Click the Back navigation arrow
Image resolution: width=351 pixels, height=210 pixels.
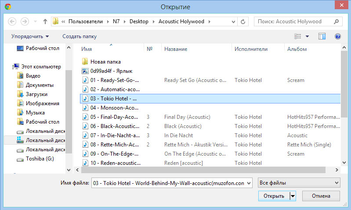pyautogui.click(x=12, y=21)
